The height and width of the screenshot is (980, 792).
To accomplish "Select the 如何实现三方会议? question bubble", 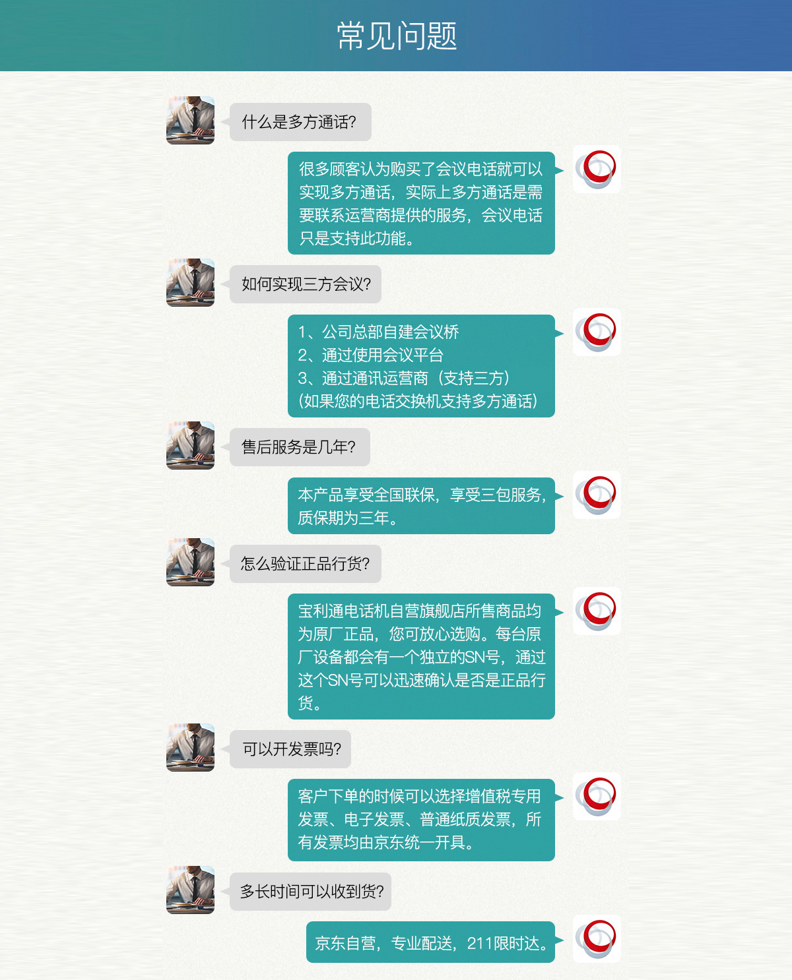I will pyautogui.click(x=306, y=284).
